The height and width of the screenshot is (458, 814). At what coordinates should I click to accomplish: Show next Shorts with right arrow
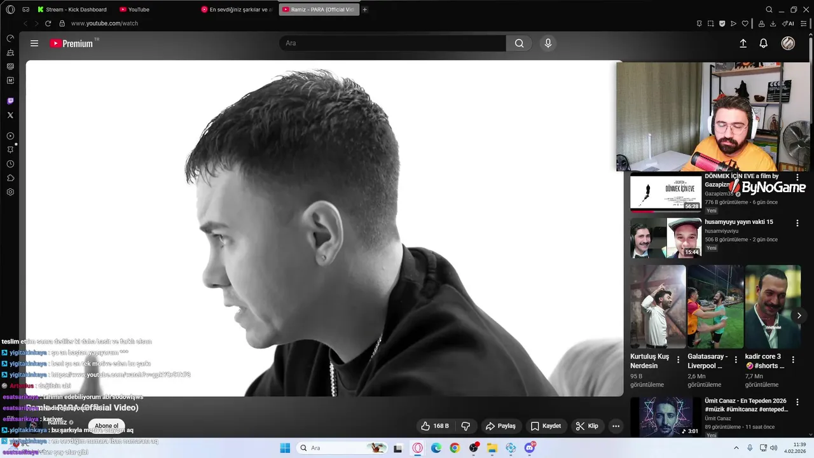click(x=799, y=316)
